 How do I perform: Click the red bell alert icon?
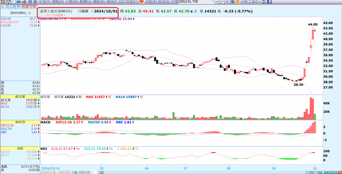(340, 172)
